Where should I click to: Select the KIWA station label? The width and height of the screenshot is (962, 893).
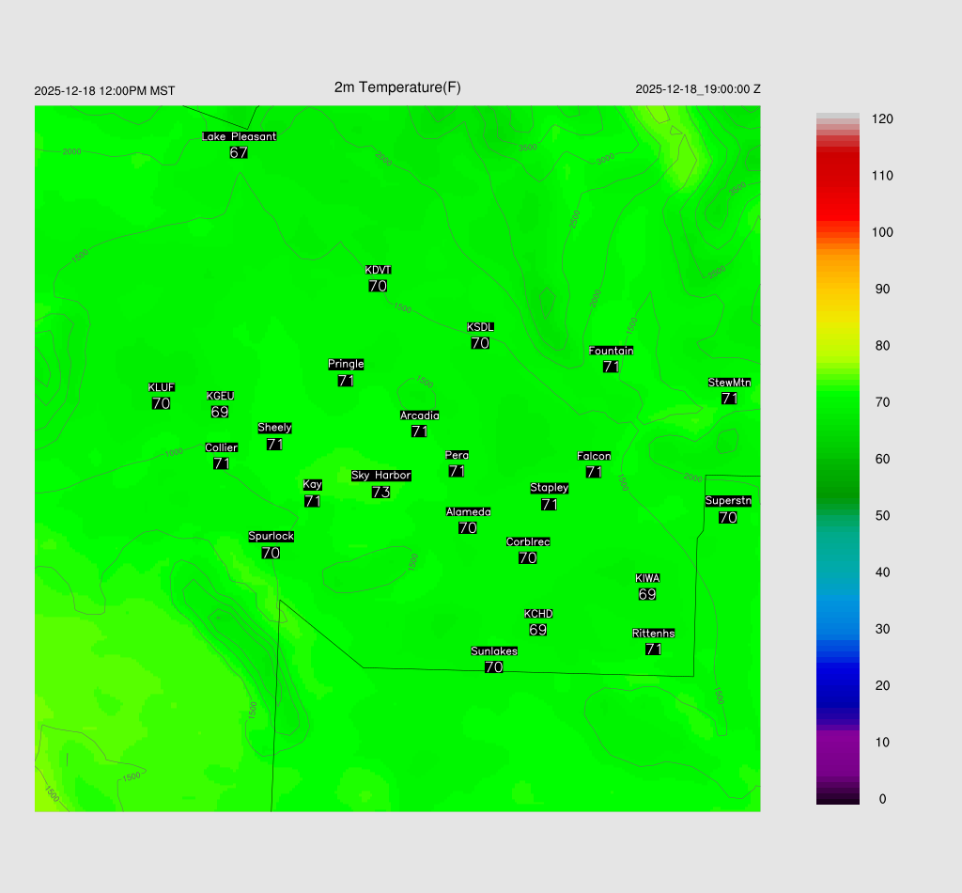pos(647,578)
